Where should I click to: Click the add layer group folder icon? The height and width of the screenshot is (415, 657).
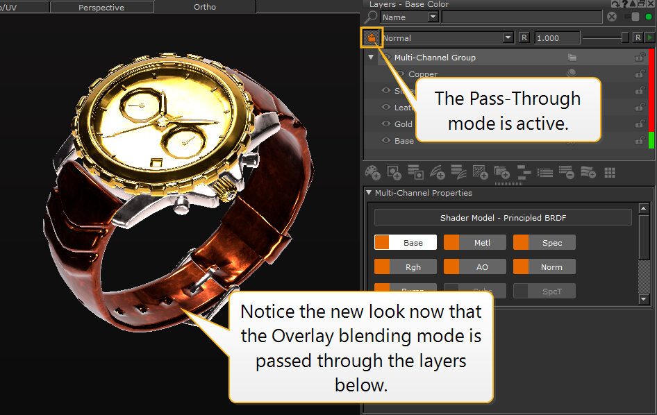(501, 171)
